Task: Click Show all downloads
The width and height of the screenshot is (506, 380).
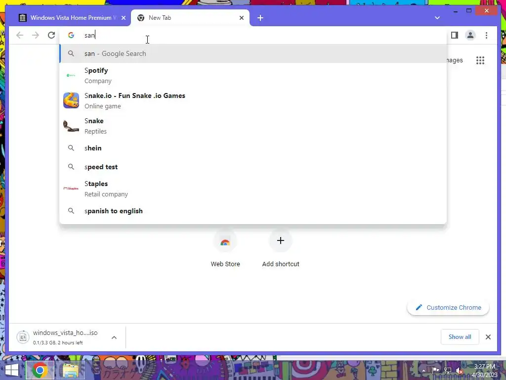Action: point(460,337)
